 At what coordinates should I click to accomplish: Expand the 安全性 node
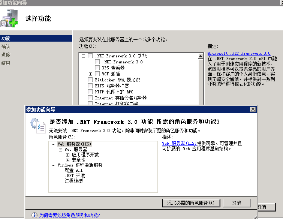(67, 160)
